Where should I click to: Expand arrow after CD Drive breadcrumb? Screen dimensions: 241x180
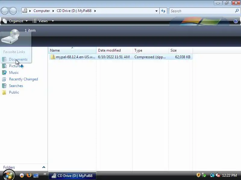point(95,11)
